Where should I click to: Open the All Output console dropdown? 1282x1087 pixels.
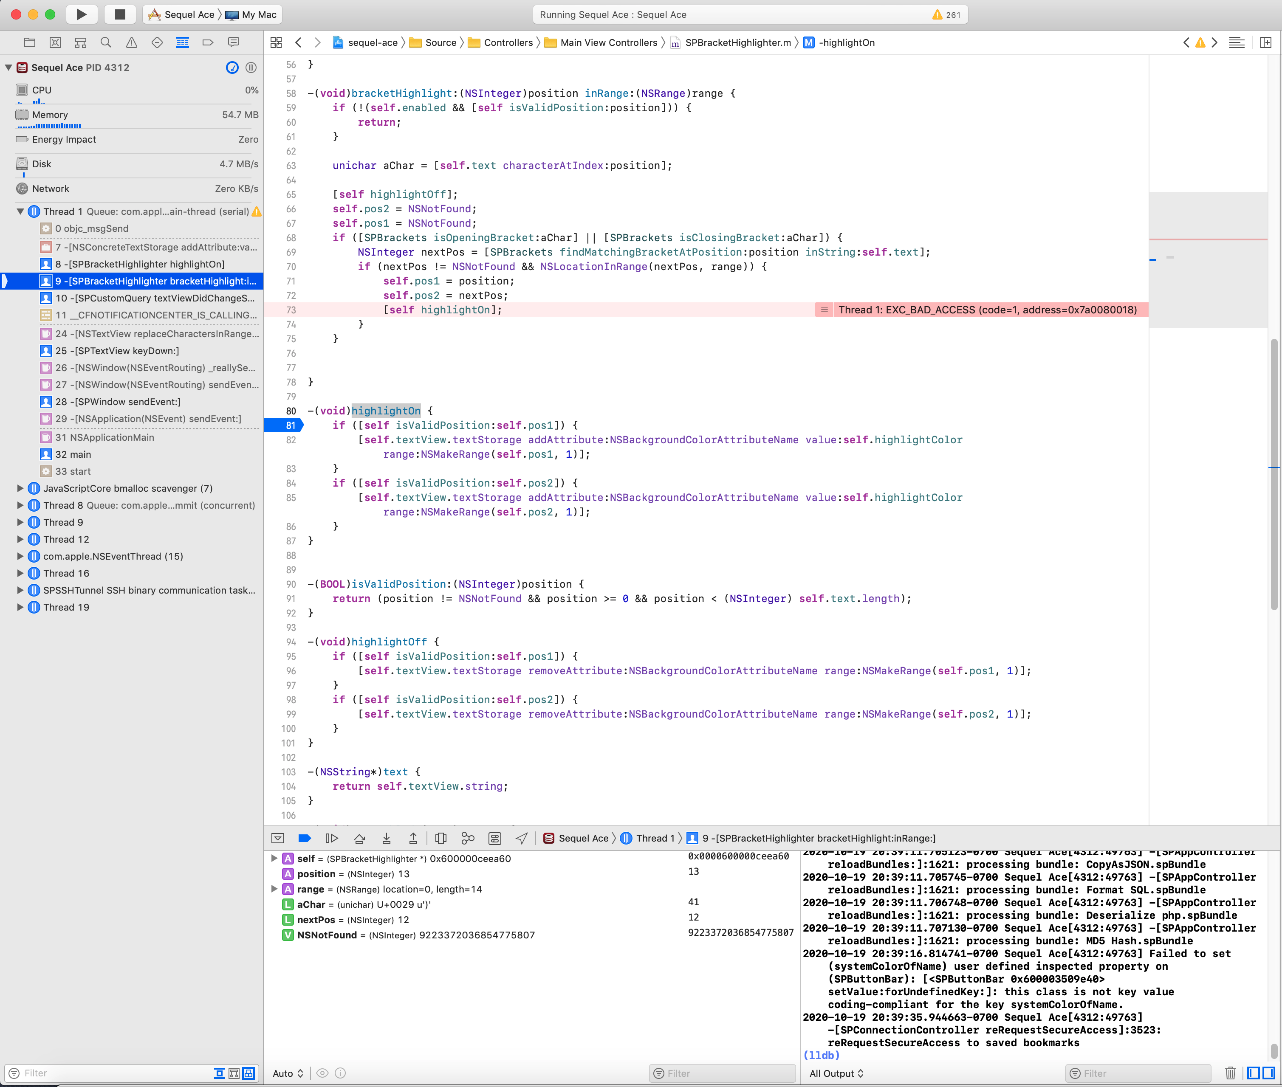pos(836,1073)
